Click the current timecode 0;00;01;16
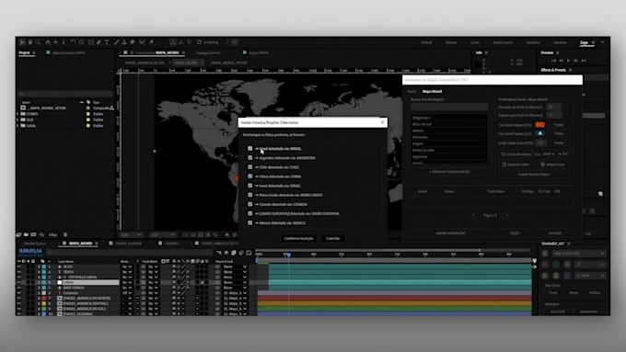Screen dimensions: 626x352 coord(30,251)
